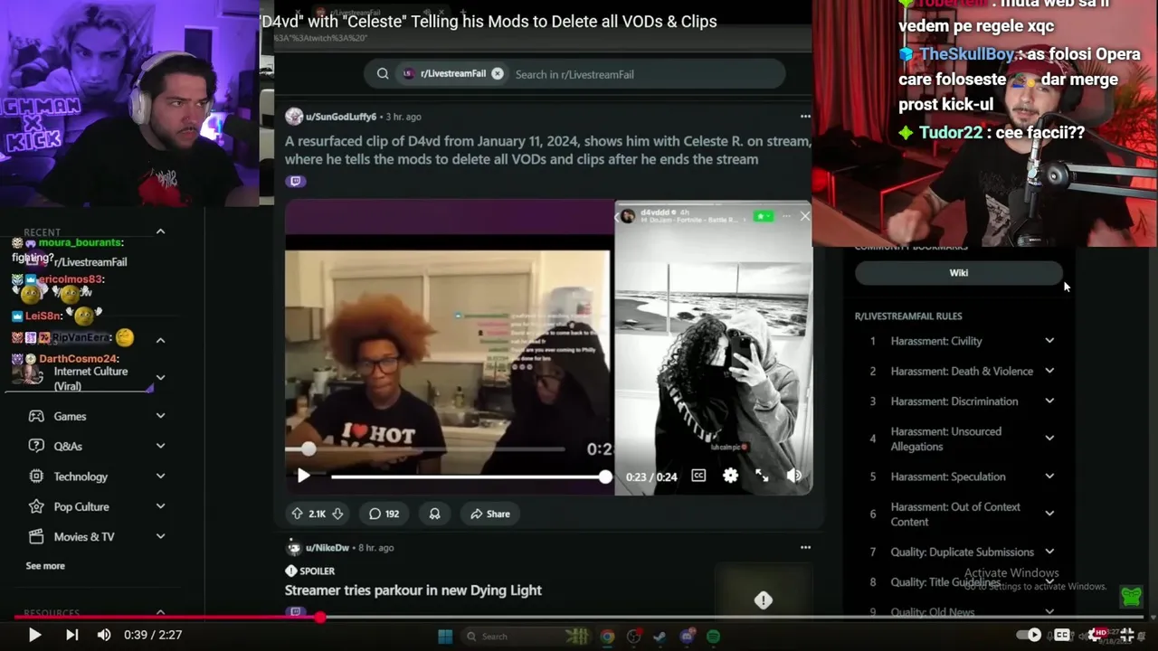Click See more under topics

(45, 566)
